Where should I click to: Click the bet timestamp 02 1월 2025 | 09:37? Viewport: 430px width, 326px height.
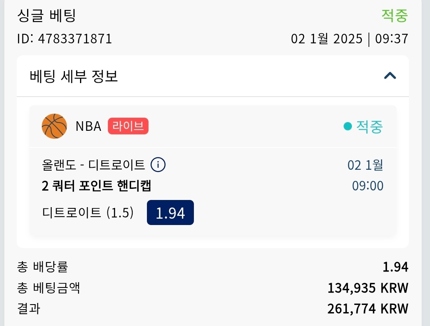(x=349, y=39)
